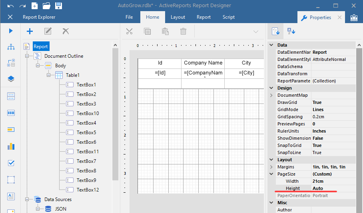Click the Redo arrow icon
The height and width of the screenshot is (213, 363).
[22, 6]
